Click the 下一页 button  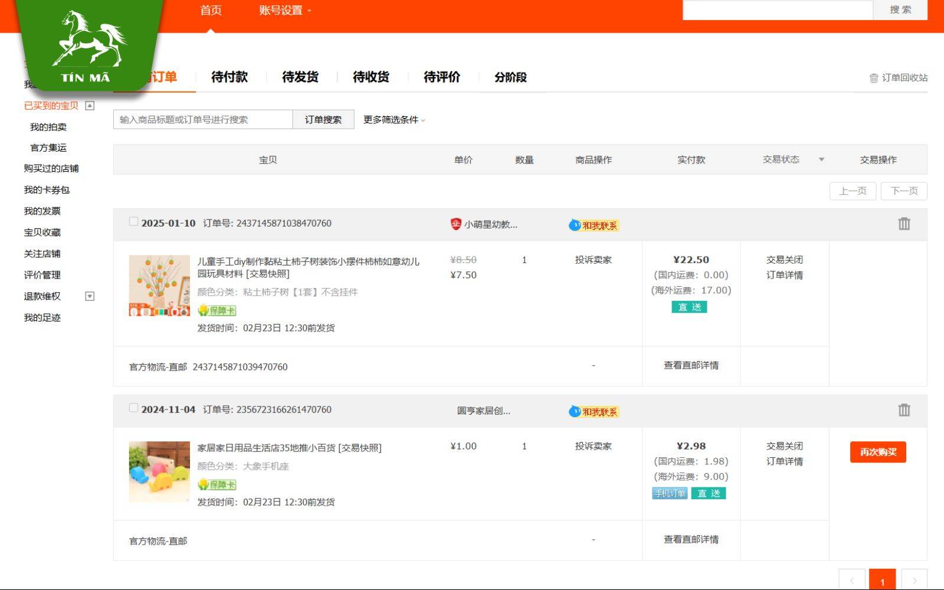tap(904, 191)
